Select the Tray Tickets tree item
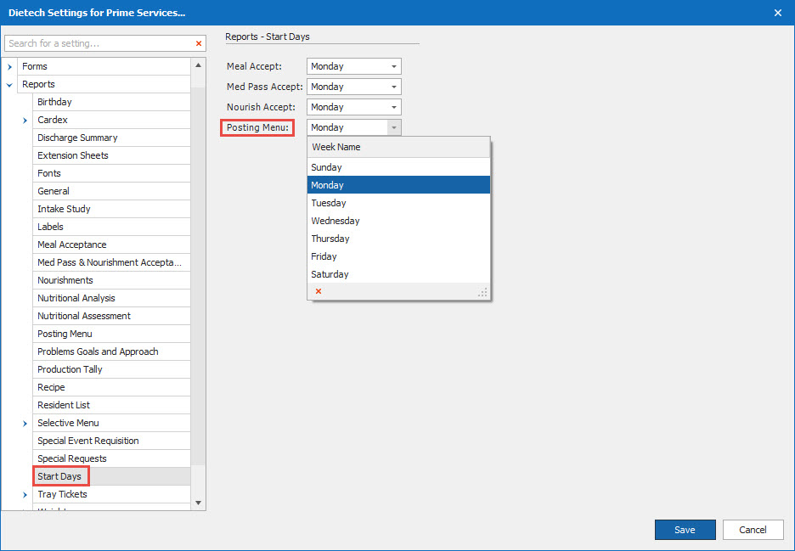 click(111, 494)
